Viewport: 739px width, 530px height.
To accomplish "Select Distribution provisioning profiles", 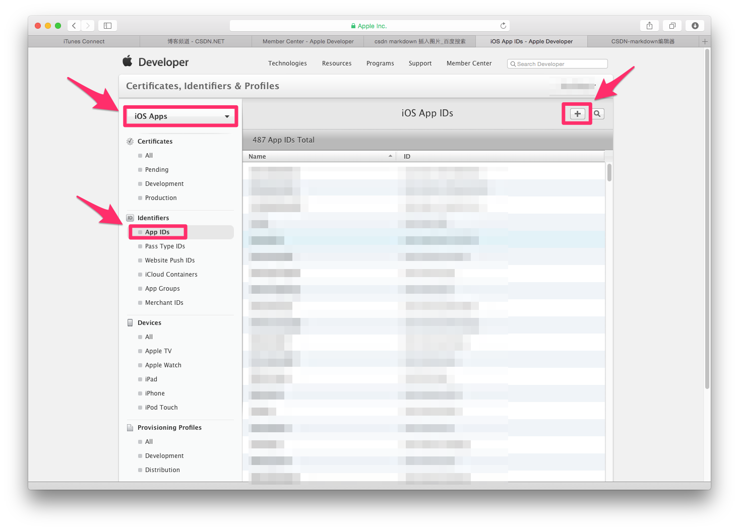I will point(162,470).
